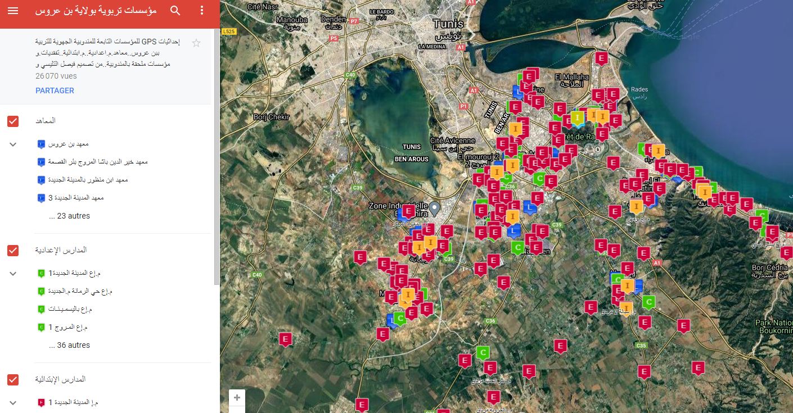Click the blue icon beside معهد بن عروس
This screenshot has width=793, height=413.
point(40,144)
